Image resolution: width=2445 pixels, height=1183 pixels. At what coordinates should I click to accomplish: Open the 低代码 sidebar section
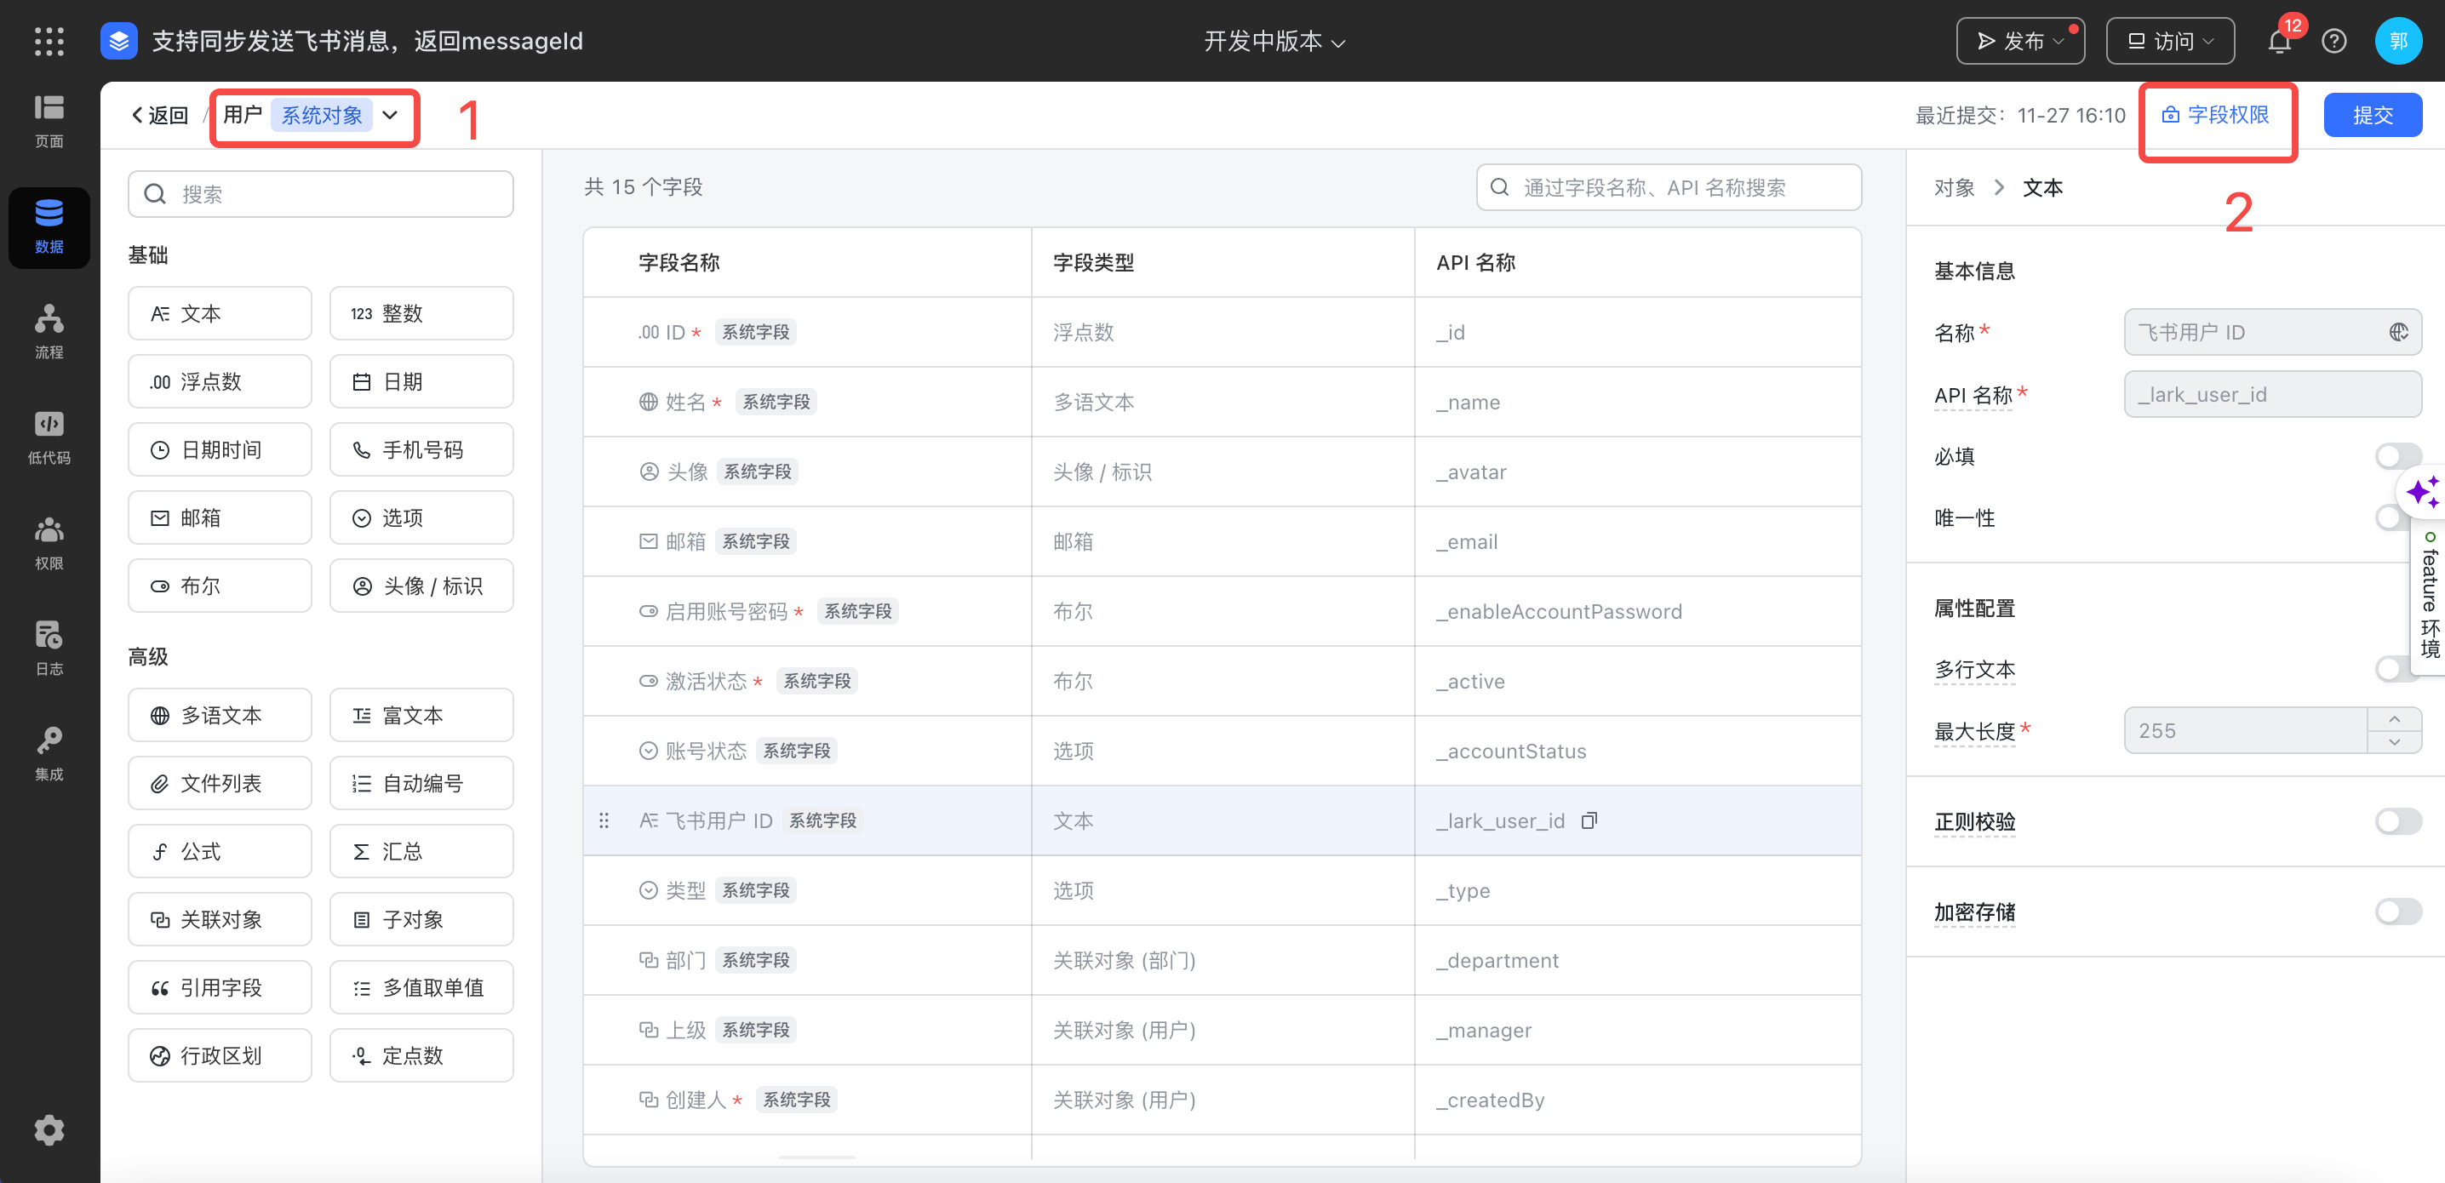[x=49, y=437]
